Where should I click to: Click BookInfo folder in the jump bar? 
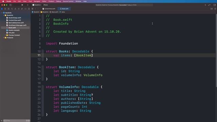pos(44,12)
